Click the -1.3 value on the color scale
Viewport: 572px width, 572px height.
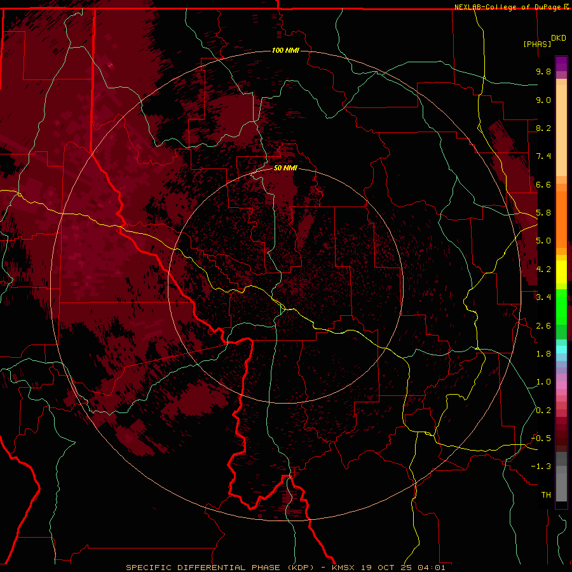(x=541, y=466)
